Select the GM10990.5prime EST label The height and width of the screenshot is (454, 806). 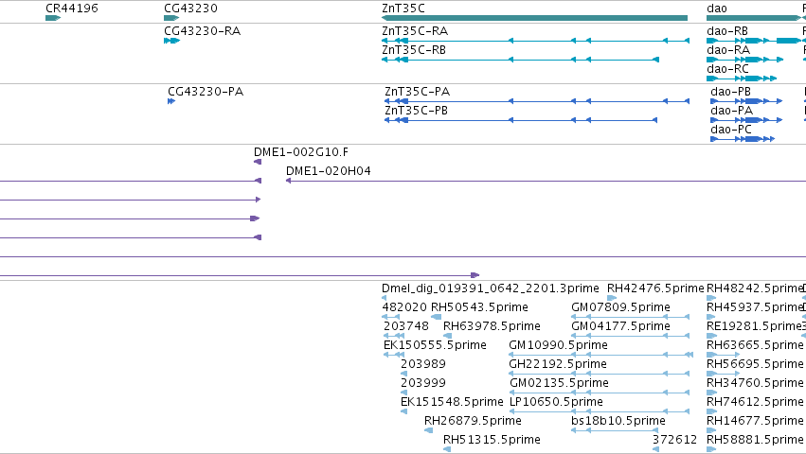pyautogui.click(x=558, y=345)
